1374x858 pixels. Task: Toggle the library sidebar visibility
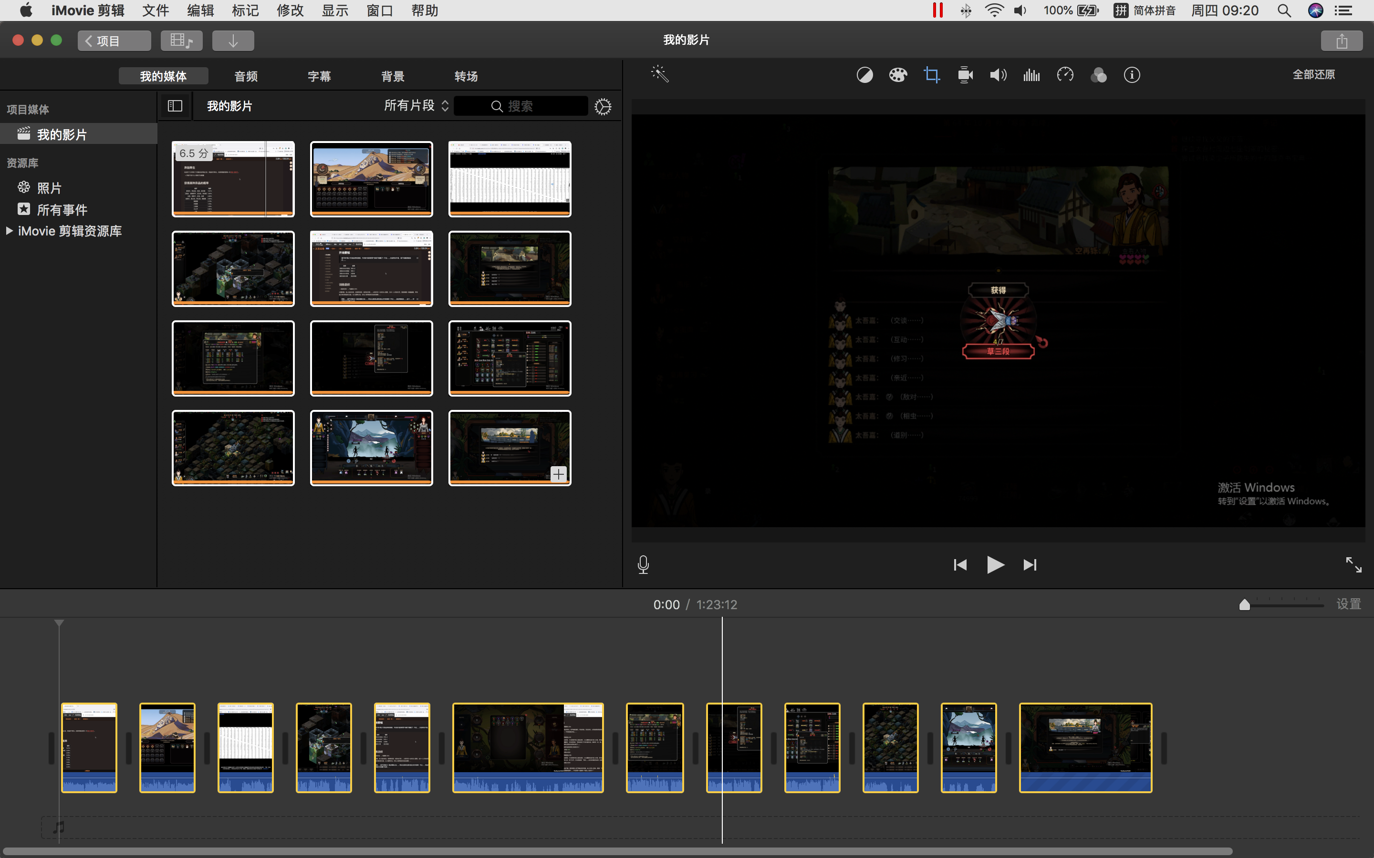pos(175,106)
